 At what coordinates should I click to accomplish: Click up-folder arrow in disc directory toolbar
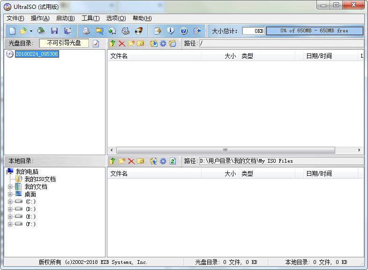click(x=113, y=44)
